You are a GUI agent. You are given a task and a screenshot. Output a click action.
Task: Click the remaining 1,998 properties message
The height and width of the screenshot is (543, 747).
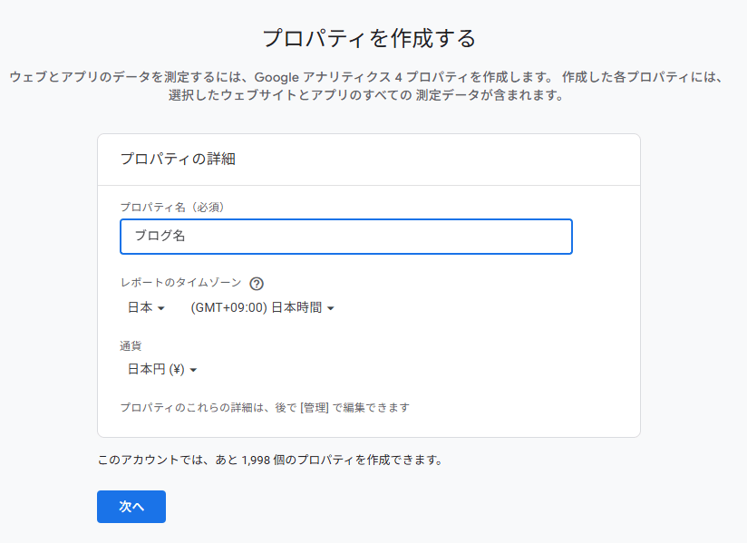pyautogui.click(x=270, y=461)
